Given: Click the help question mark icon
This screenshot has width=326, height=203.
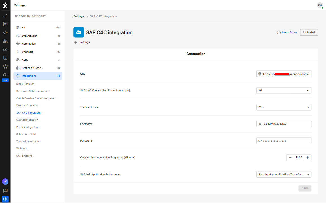Looking at the screenshot, I should click(x=279, y=32).
